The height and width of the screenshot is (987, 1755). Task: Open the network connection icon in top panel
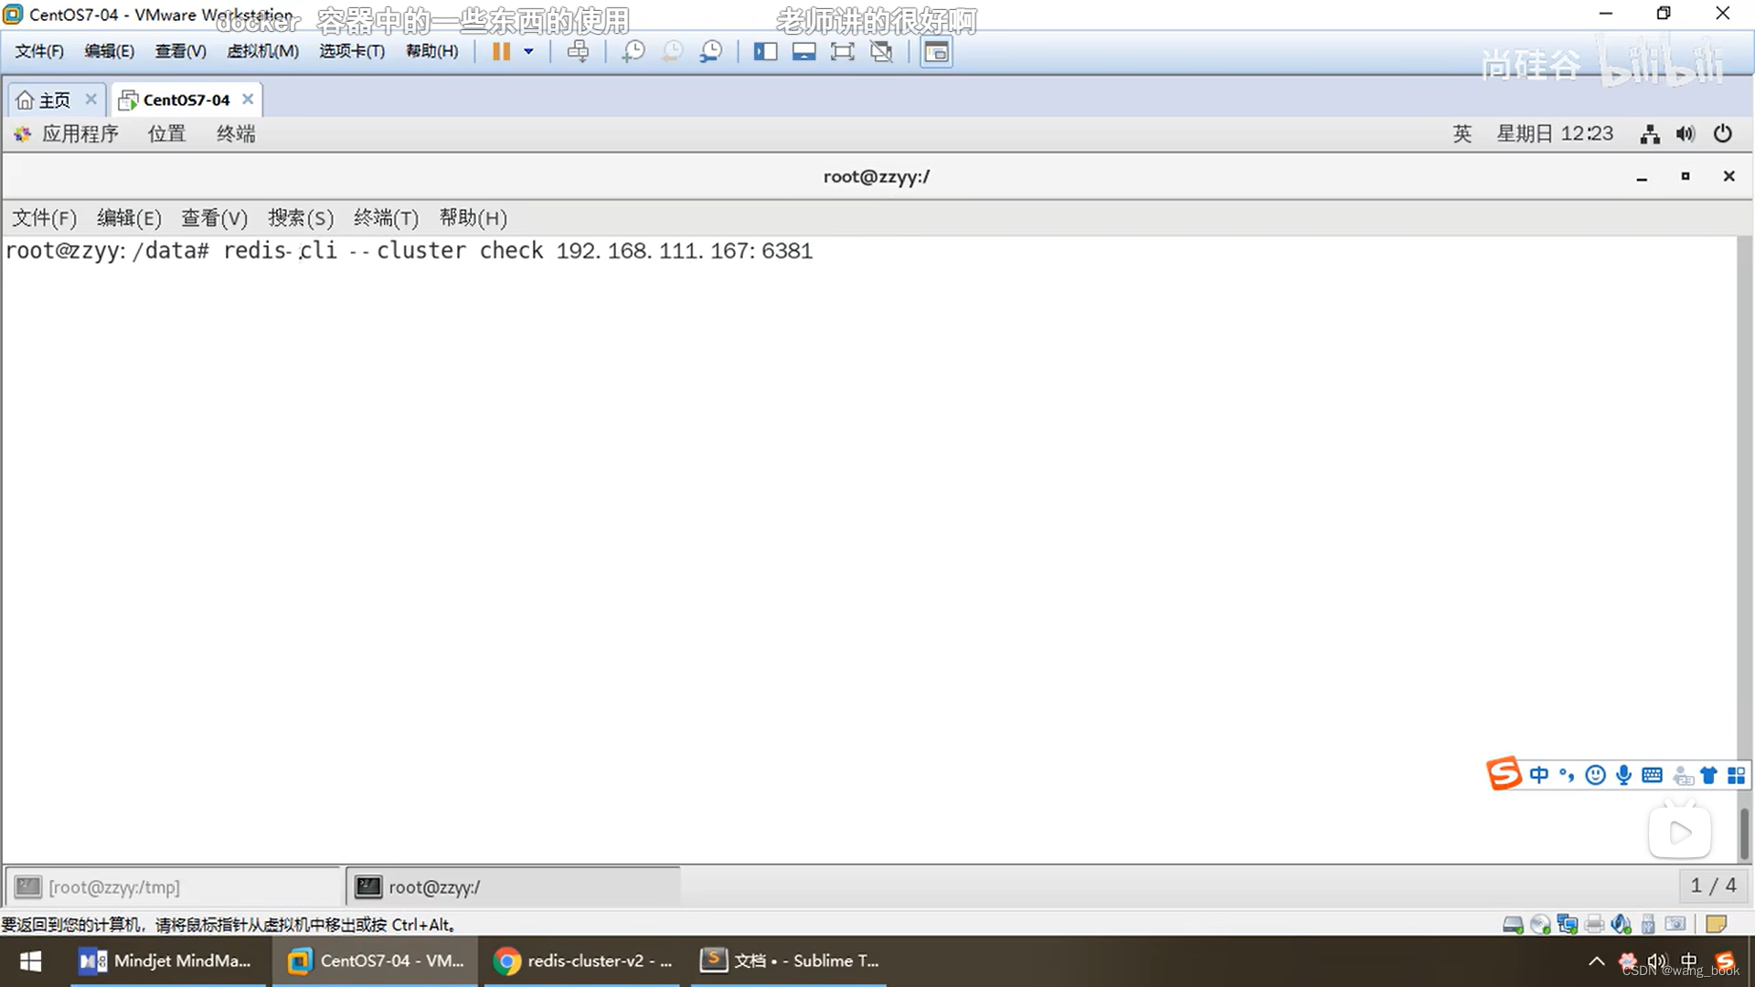click(x=1649, y=134)
